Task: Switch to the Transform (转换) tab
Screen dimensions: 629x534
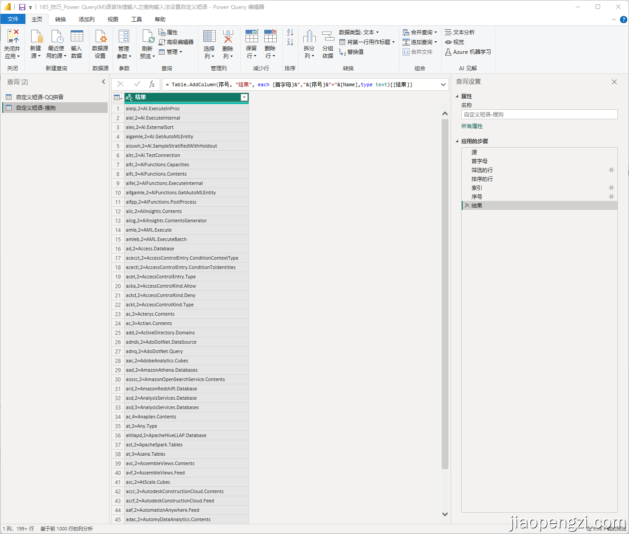Action: [60, 20]
